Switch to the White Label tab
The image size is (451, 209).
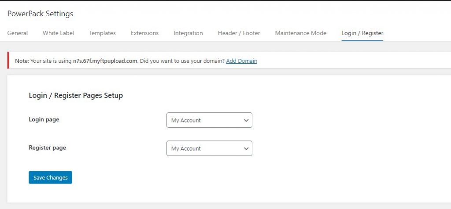pos(58,33)
